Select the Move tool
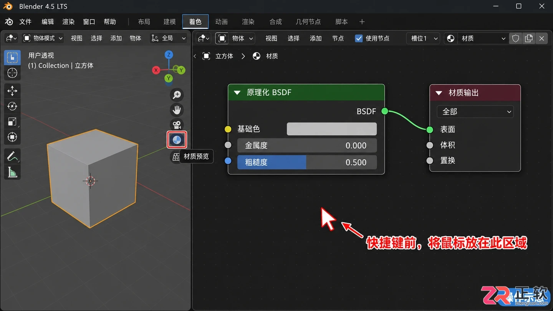The height and width of the screenshot is (311, 553). point(12,91)
